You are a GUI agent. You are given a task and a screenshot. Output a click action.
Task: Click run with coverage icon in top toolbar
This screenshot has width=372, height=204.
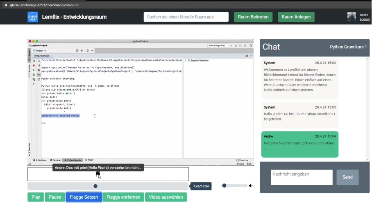240,45
